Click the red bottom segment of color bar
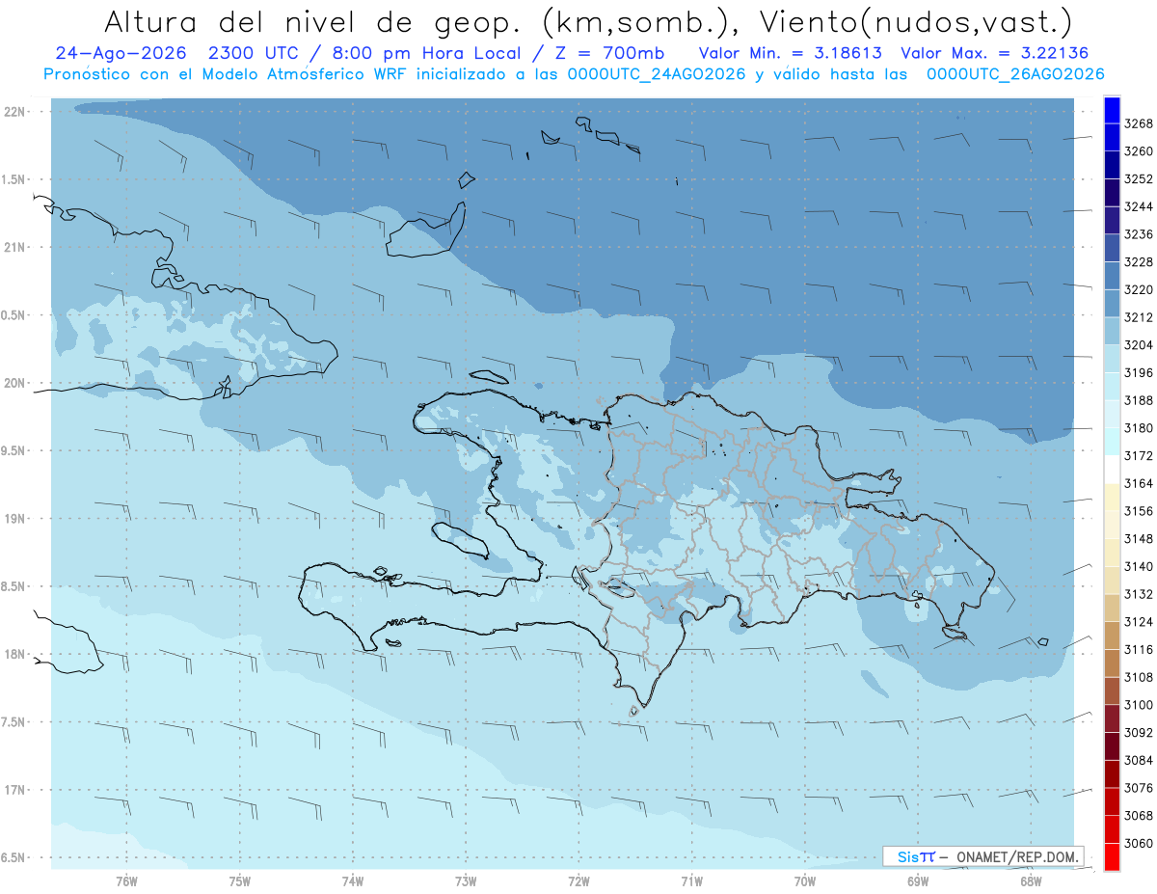1157x894 pixels. coord(1111,856)
